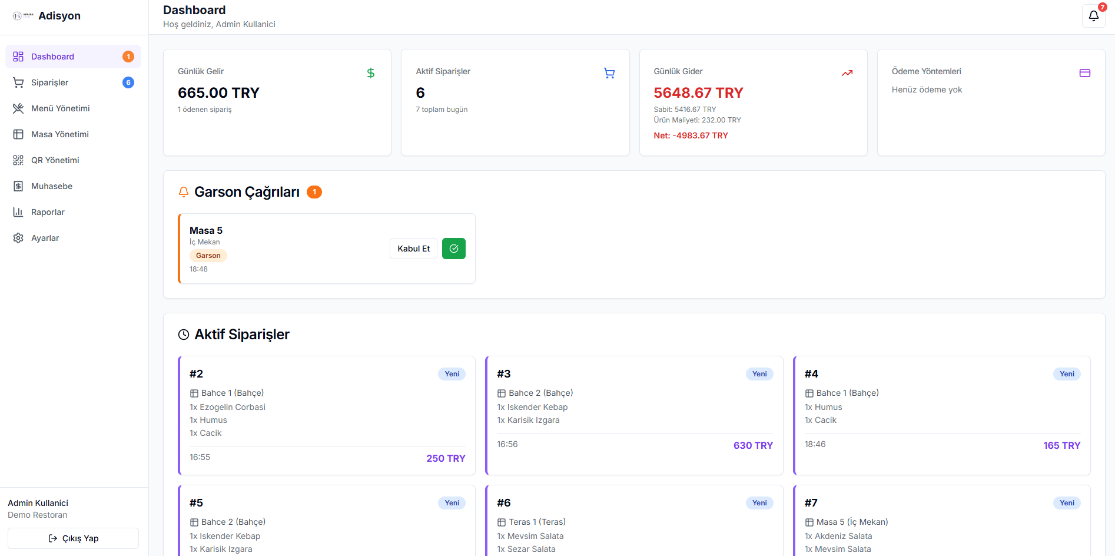
Task: Click the shopping cart icon in Aktif Siparişler card
Action: click(609, 73)
